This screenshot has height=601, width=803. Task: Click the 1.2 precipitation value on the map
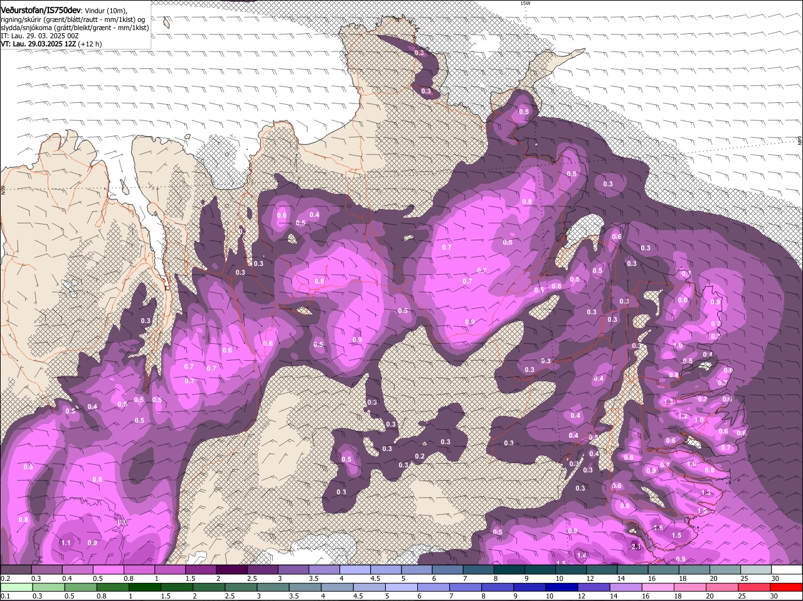pos(683,416)
